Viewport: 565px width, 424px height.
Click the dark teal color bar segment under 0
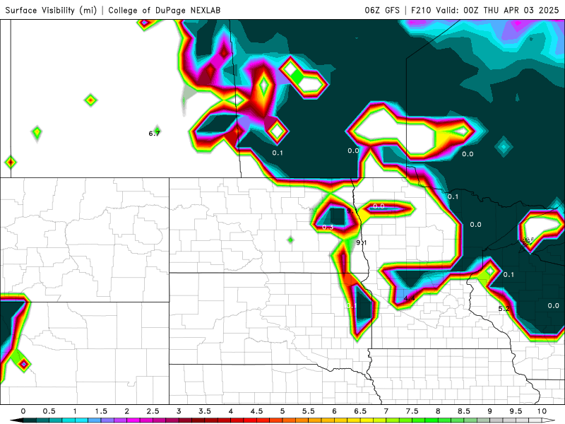click(x=30, y=420)
